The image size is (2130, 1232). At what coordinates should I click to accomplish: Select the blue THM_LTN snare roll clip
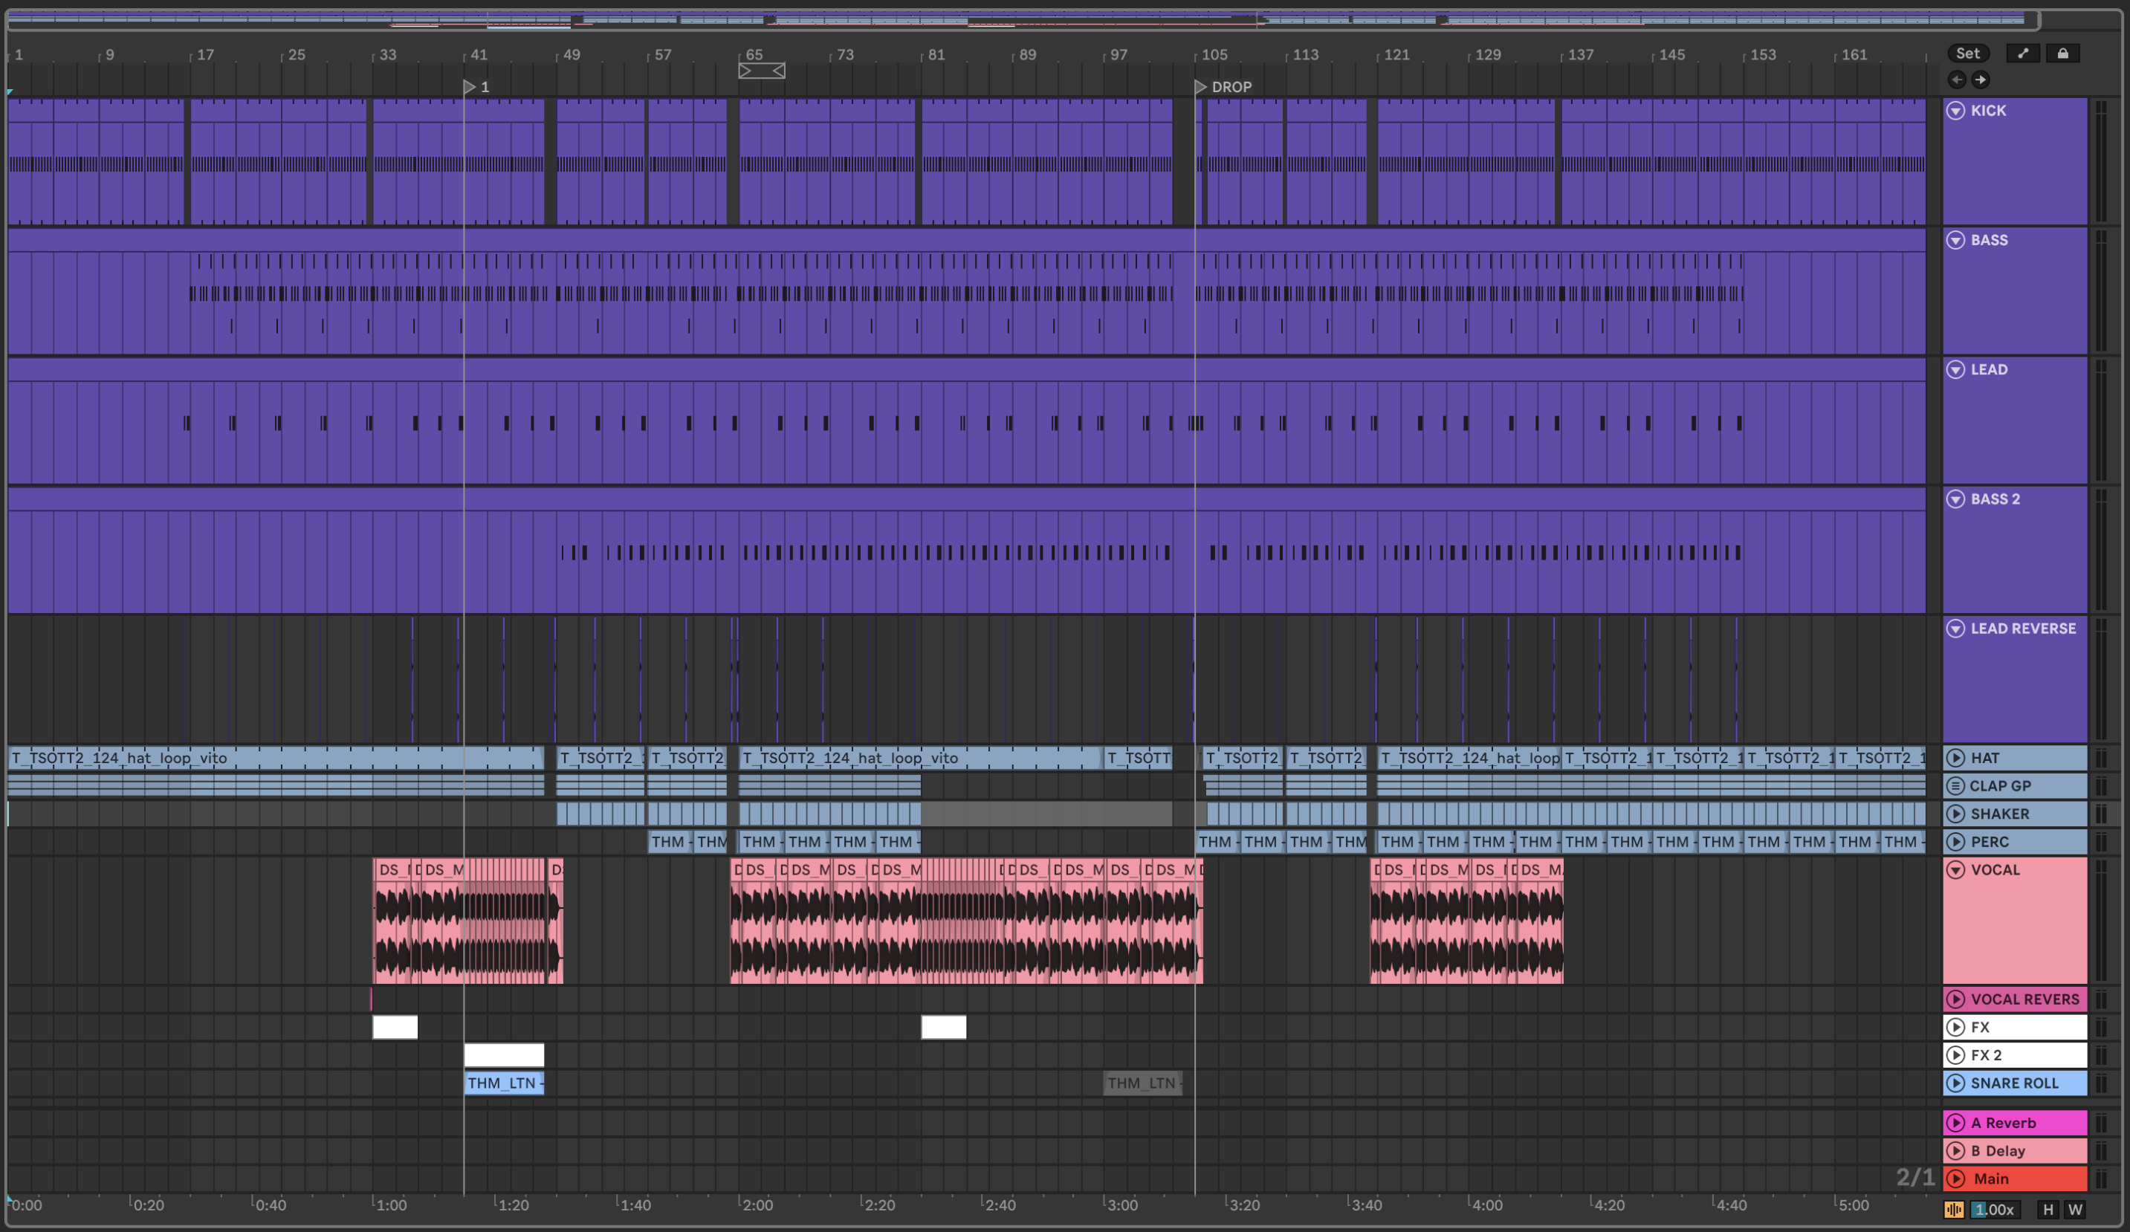pyautogui.click(x=504, y=1083)
